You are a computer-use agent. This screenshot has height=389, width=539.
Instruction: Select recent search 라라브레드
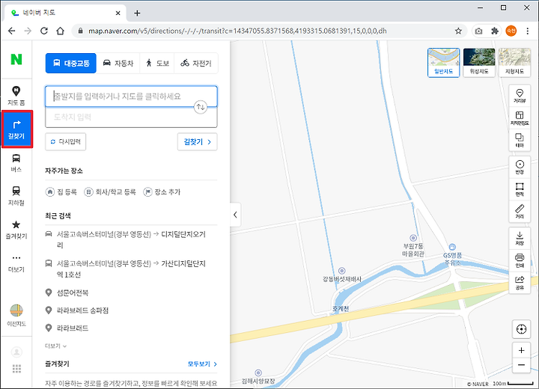67,328
